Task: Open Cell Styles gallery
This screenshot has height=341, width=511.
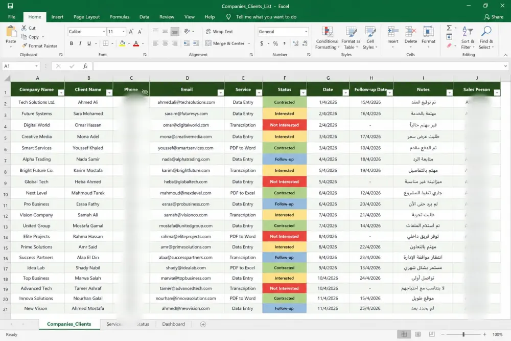Action: (370, 38)
